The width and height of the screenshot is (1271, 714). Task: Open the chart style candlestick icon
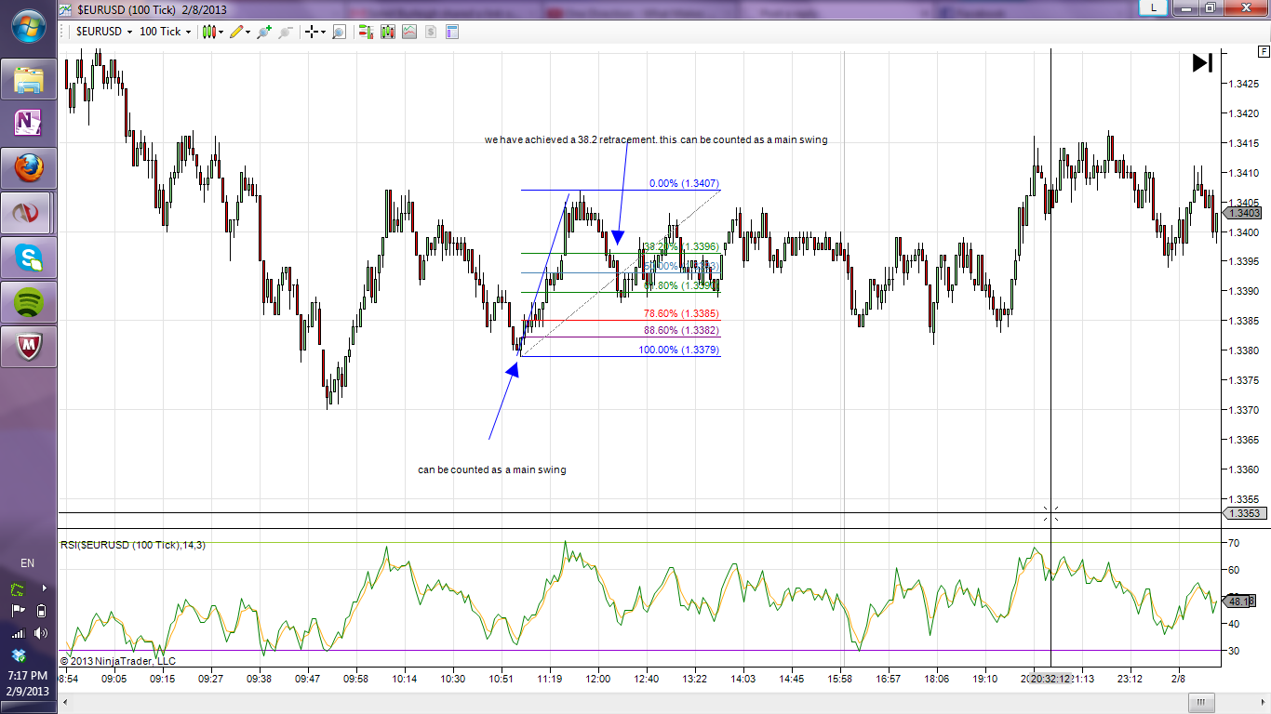(x=207, y=32)
